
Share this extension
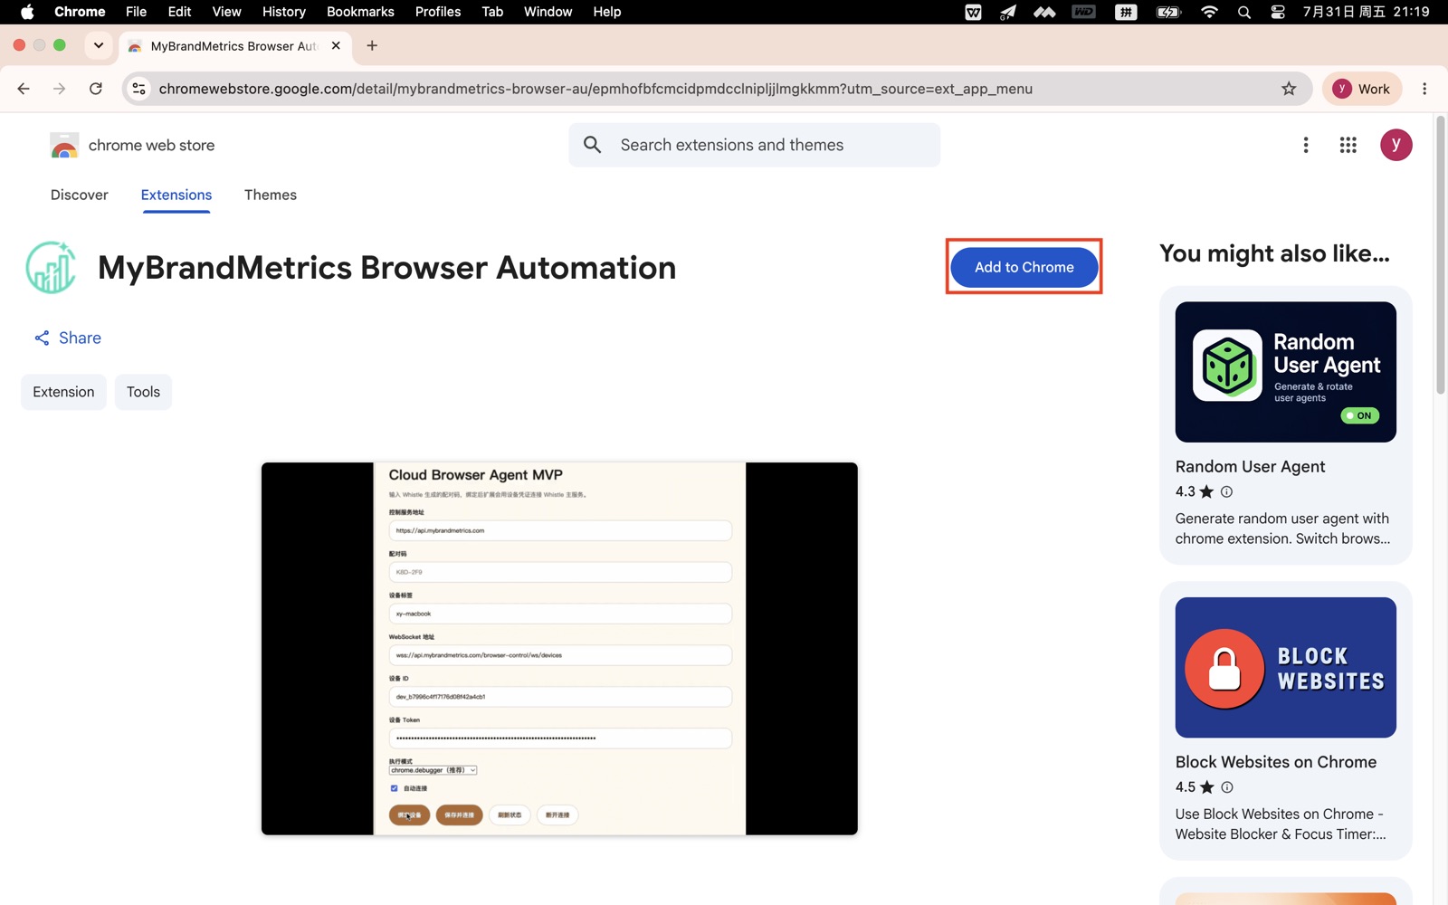(68, 338)
